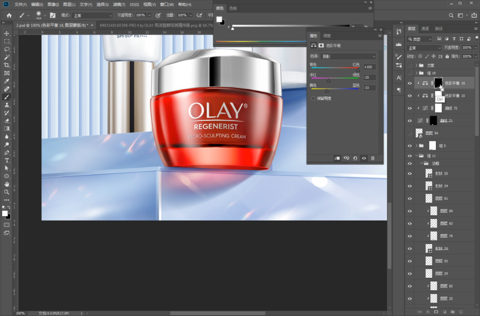Select the Crop tool
Image resolution: width=480 pixels, height=316 pixels.
point(6,65)
